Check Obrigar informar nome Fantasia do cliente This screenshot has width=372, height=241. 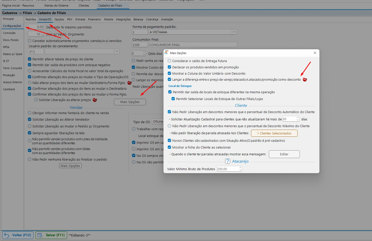[x=30, y=113]
